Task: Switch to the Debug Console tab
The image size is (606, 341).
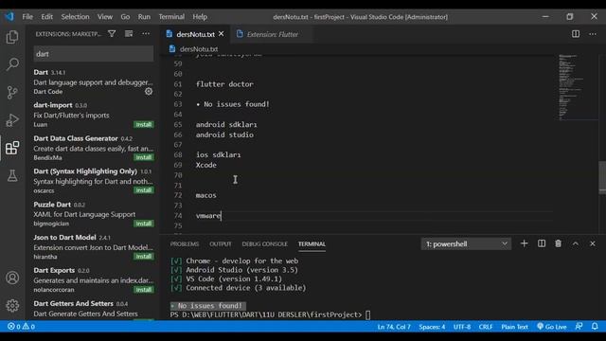Action: coord(265,244)
